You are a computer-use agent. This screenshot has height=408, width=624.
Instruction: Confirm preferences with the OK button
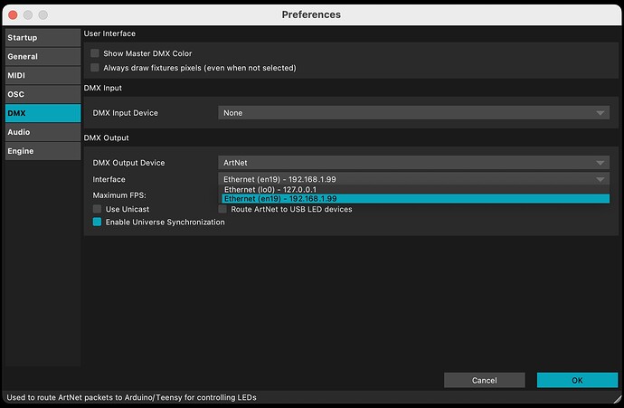pos(577,381)
